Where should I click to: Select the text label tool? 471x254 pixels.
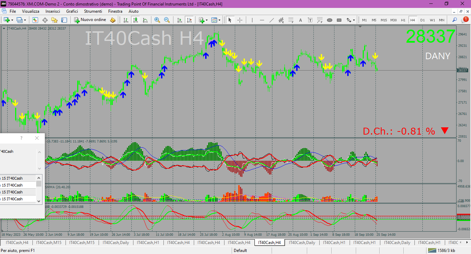click(310, 20)
